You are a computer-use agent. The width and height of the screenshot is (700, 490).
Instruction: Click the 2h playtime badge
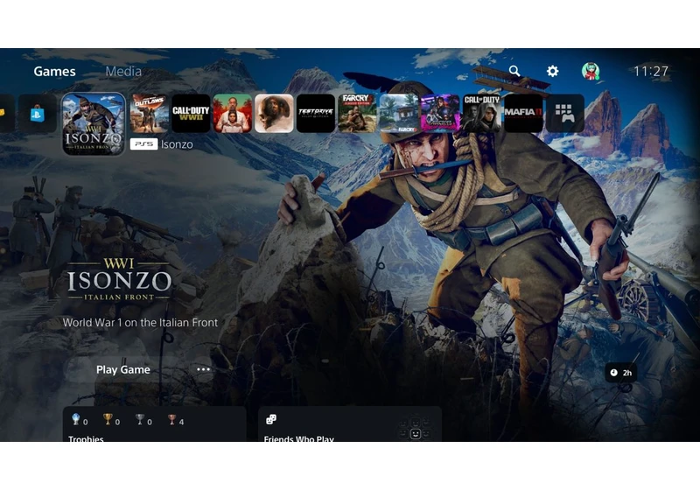pos(621,373)
